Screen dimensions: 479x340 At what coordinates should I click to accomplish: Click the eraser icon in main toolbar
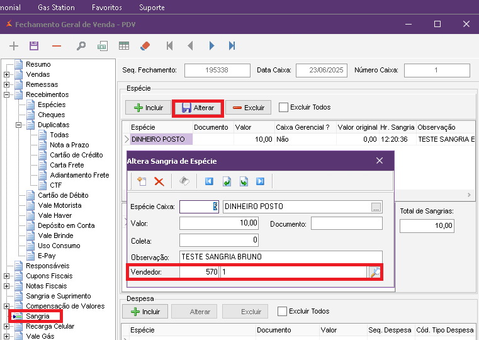pyautogui.click(x=145, y=46)
